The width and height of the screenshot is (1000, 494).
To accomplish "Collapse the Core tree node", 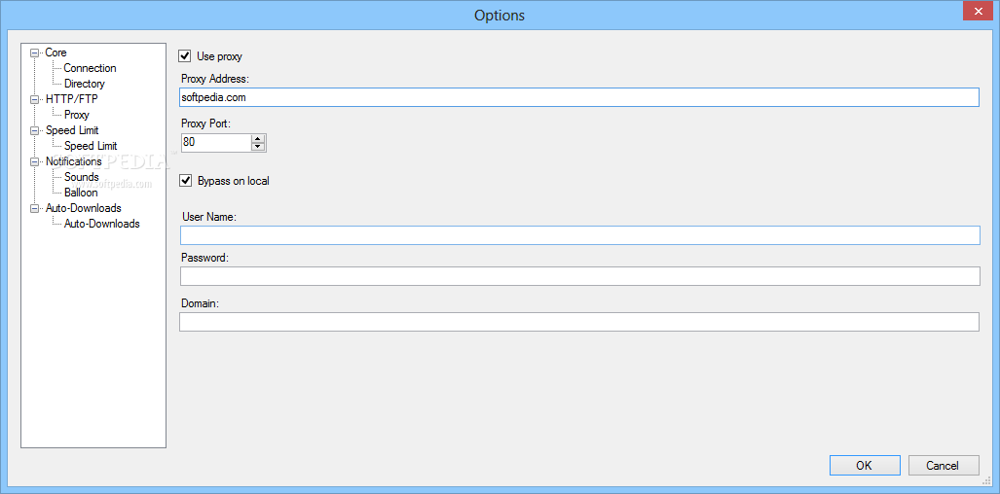I will click(35, 53).
